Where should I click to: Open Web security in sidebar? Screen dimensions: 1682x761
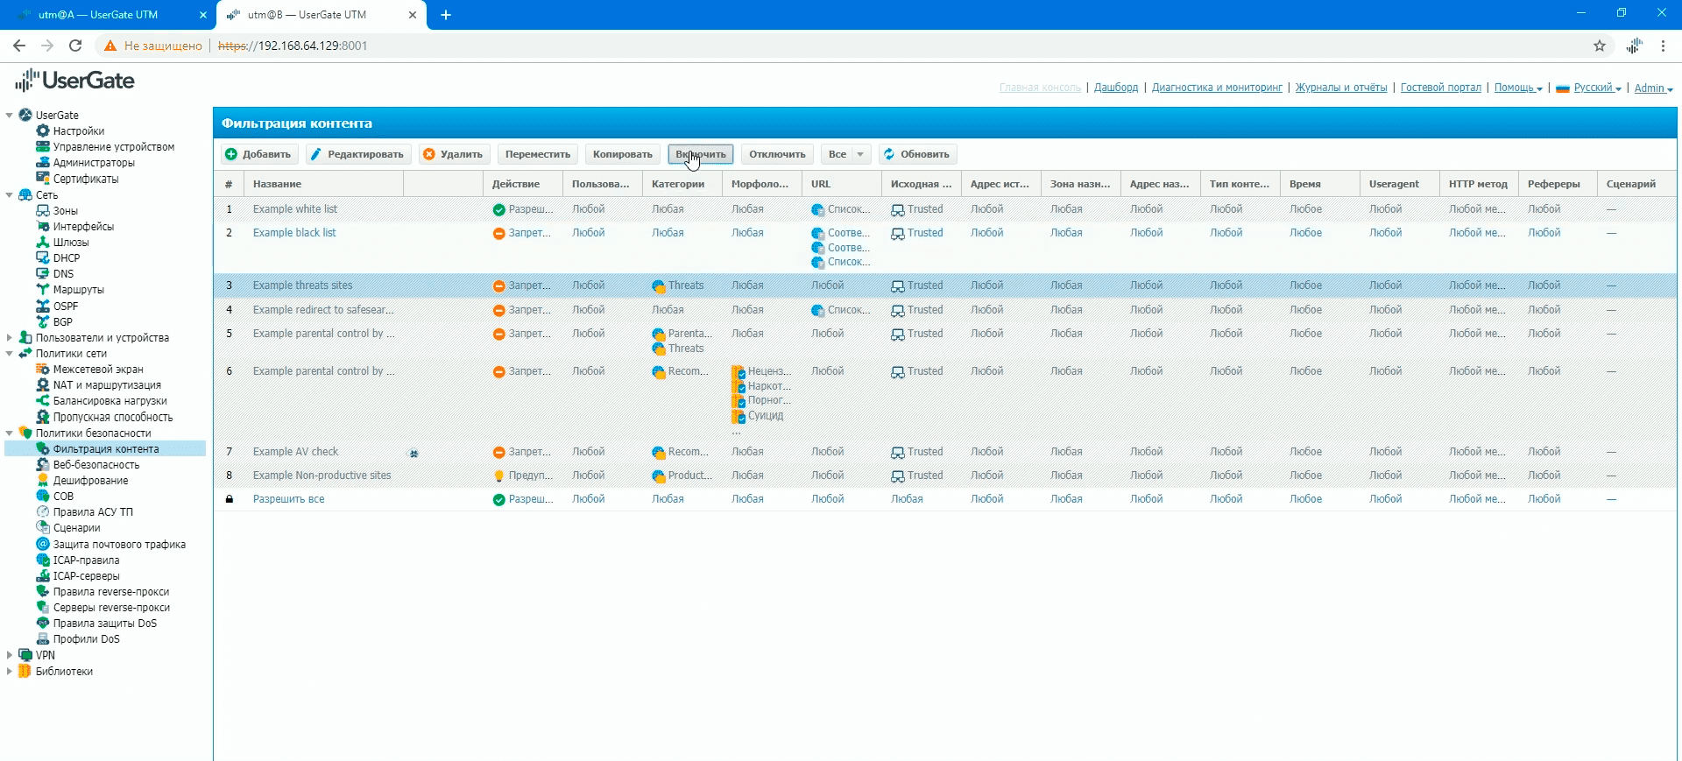tap(95, 465)
